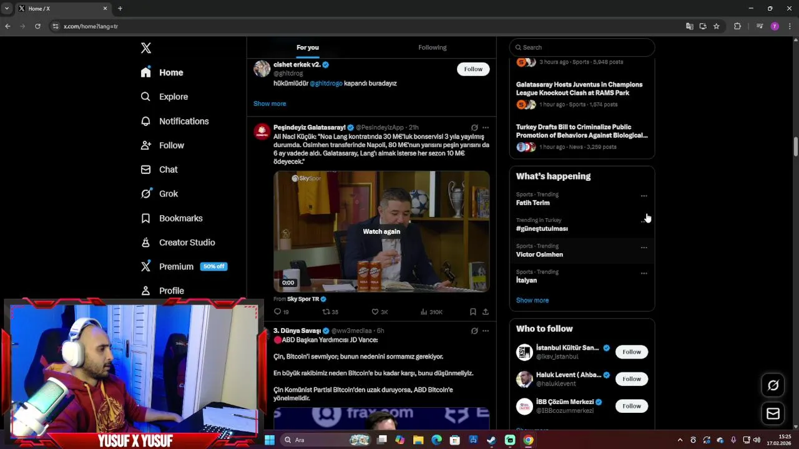
Task: Open more options for Victor Osimhen trend
Action: click(x=644, y=248)
